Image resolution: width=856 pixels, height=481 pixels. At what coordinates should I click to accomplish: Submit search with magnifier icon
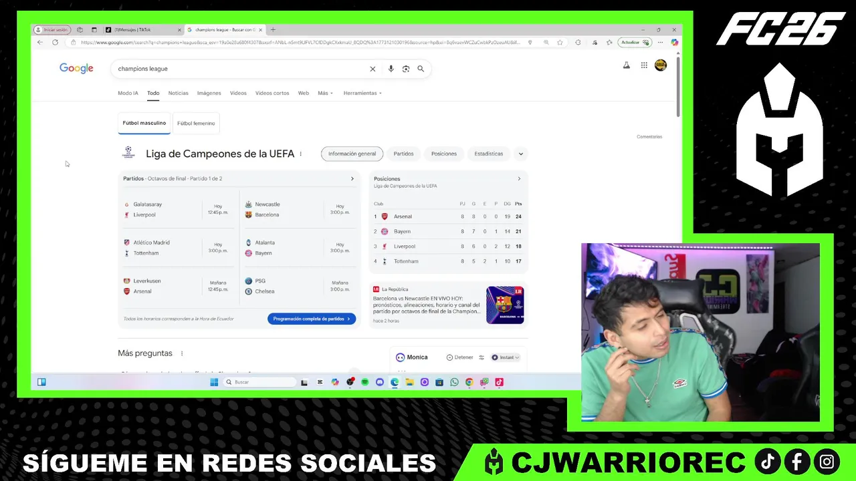pos(421,69)
